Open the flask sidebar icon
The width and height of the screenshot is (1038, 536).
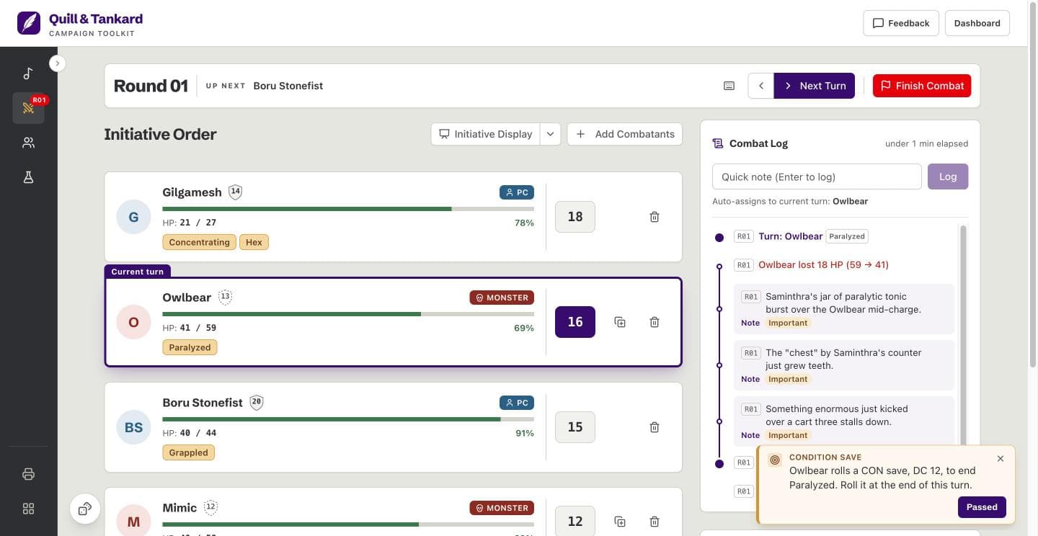tap(28, 177)
